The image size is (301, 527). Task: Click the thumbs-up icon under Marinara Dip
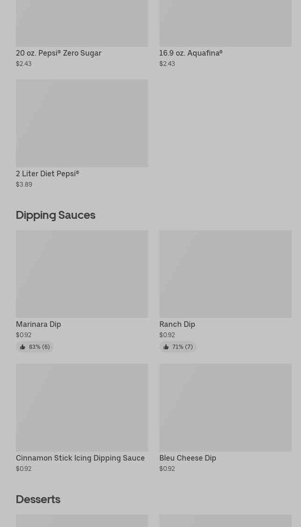click(22, 347)
